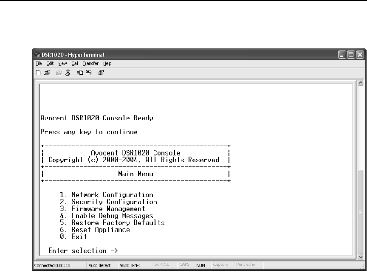Open the Help menu

click(x=107, y=63)
